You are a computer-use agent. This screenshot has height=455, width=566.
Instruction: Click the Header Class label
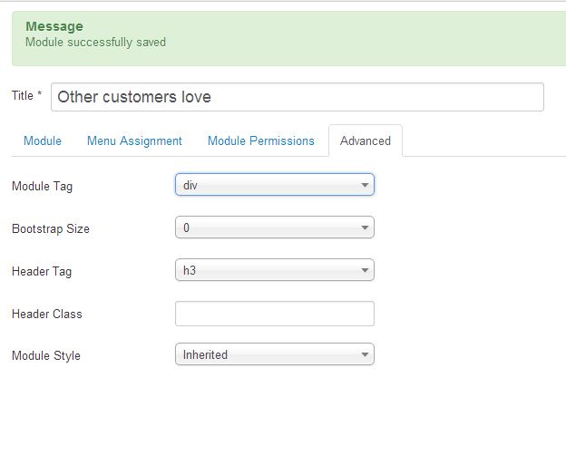[x=46, y=314]
